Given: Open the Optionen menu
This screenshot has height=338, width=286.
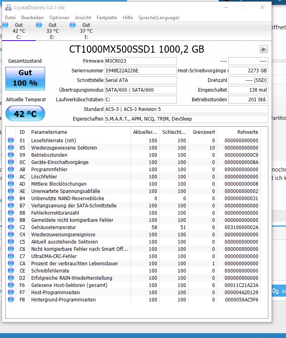Looking at the screenshot, I should point(59,18).
